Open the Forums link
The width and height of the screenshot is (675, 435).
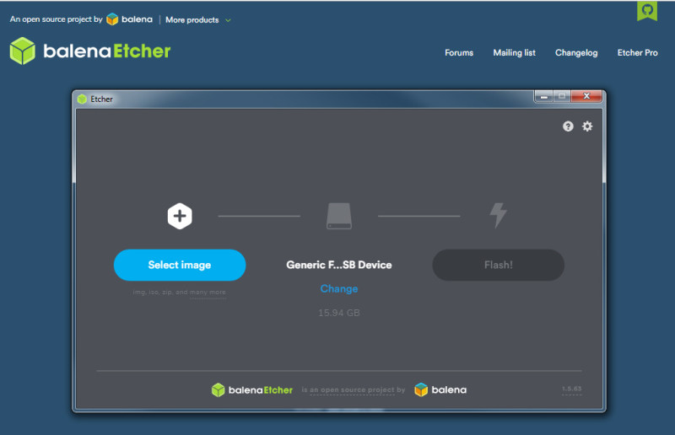[x=459, y=52]
